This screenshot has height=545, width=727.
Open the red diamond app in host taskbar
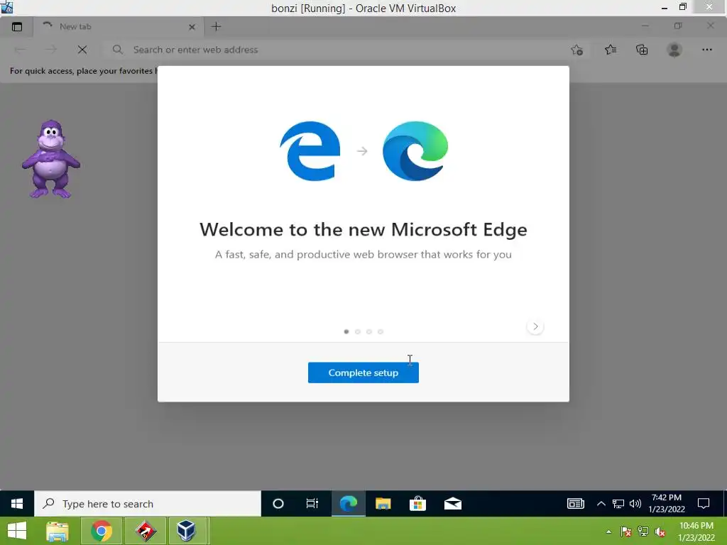[x=146, y=531]
